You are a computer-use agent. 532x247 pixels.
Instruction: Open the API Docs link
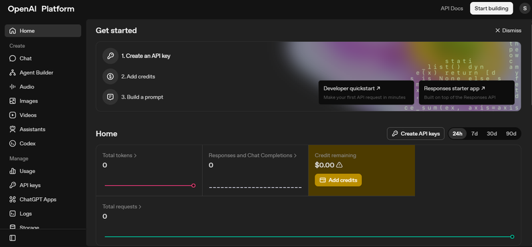click(452, 9)
